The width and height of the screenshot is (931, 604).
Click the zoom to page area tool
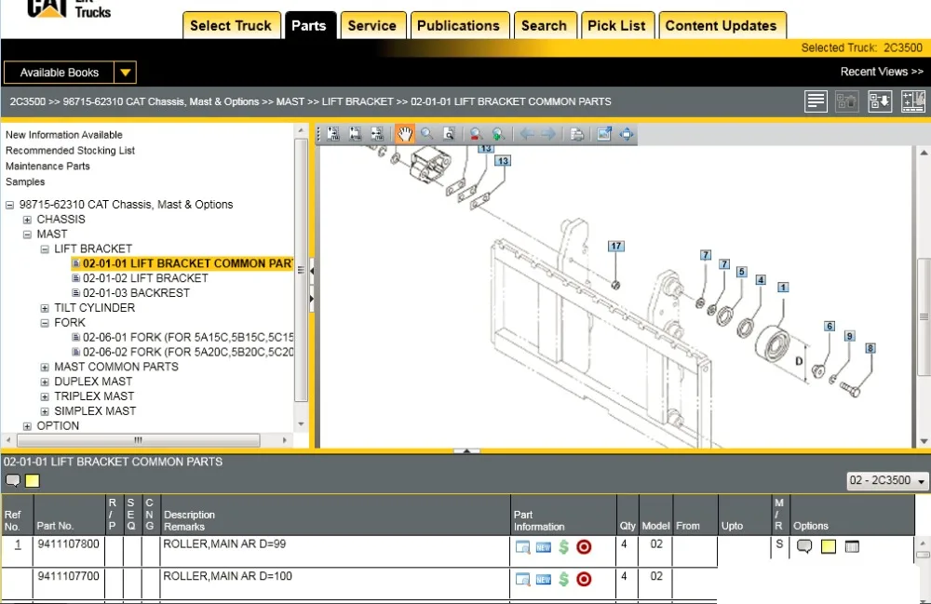(449, 134)
